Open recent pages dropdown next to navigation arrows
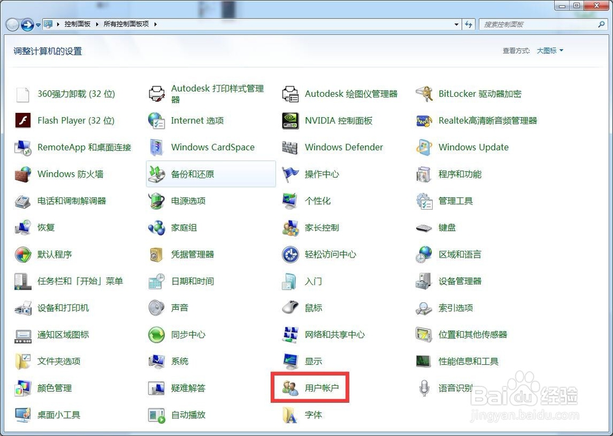This screenshot has width=613, height=436. pyautogui.click(x=38, y=25)
